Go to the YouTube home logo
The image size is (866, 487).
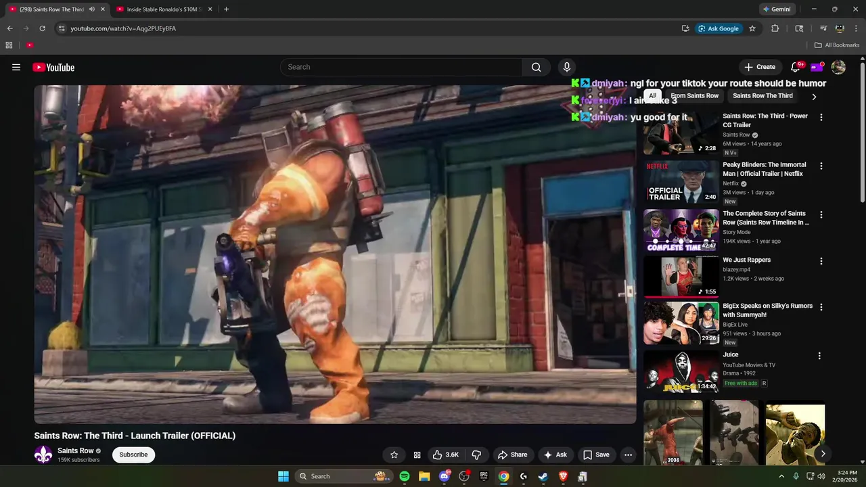point(53,67)
